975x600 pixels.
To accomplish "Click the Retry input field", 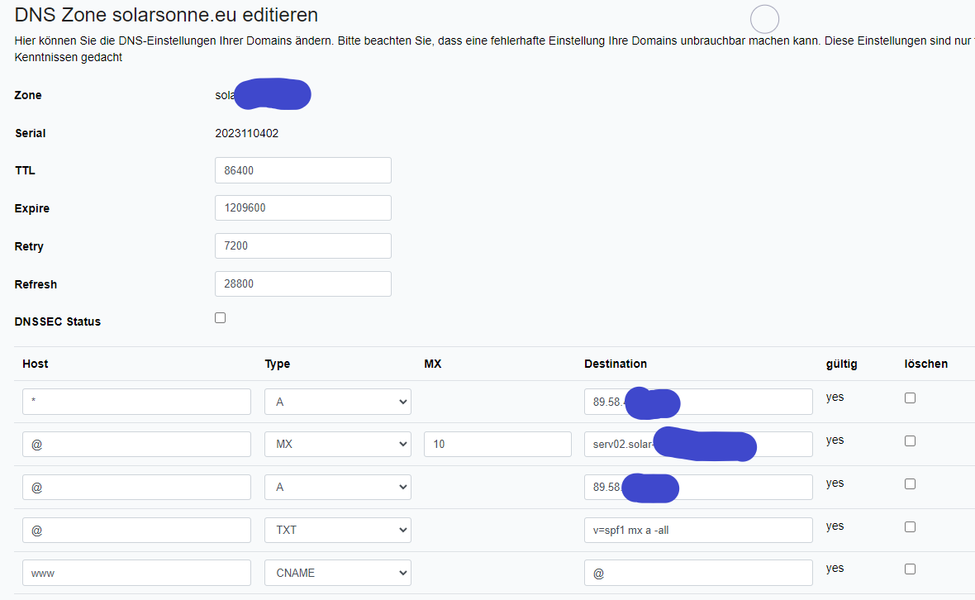I will pyautogui.click(x=302, y=246).
